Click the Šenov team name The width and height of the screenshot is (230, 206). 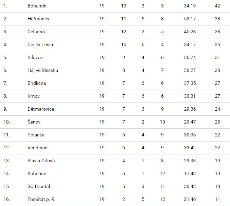point(34,122)
